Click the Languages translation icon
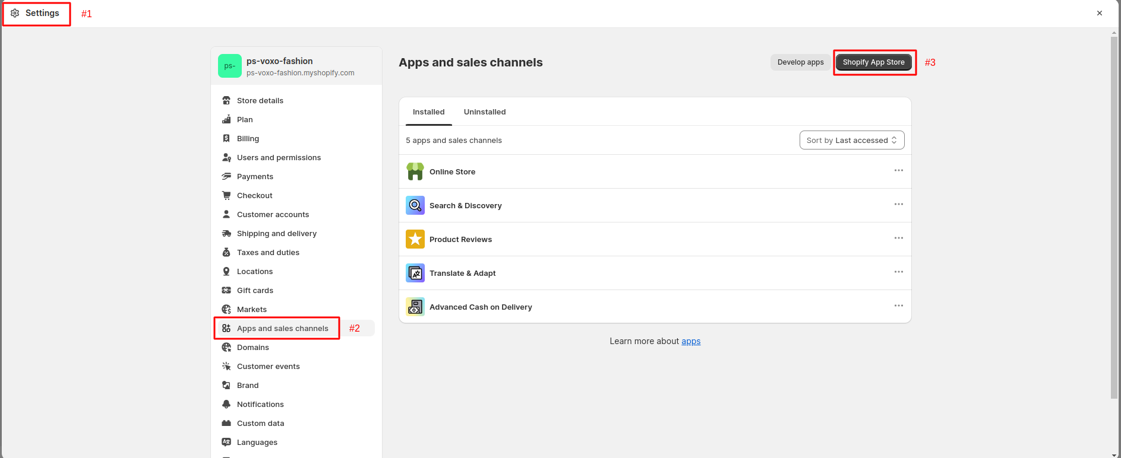Image resolution: width=1121 pixels, height=458 pixels. 226,442
